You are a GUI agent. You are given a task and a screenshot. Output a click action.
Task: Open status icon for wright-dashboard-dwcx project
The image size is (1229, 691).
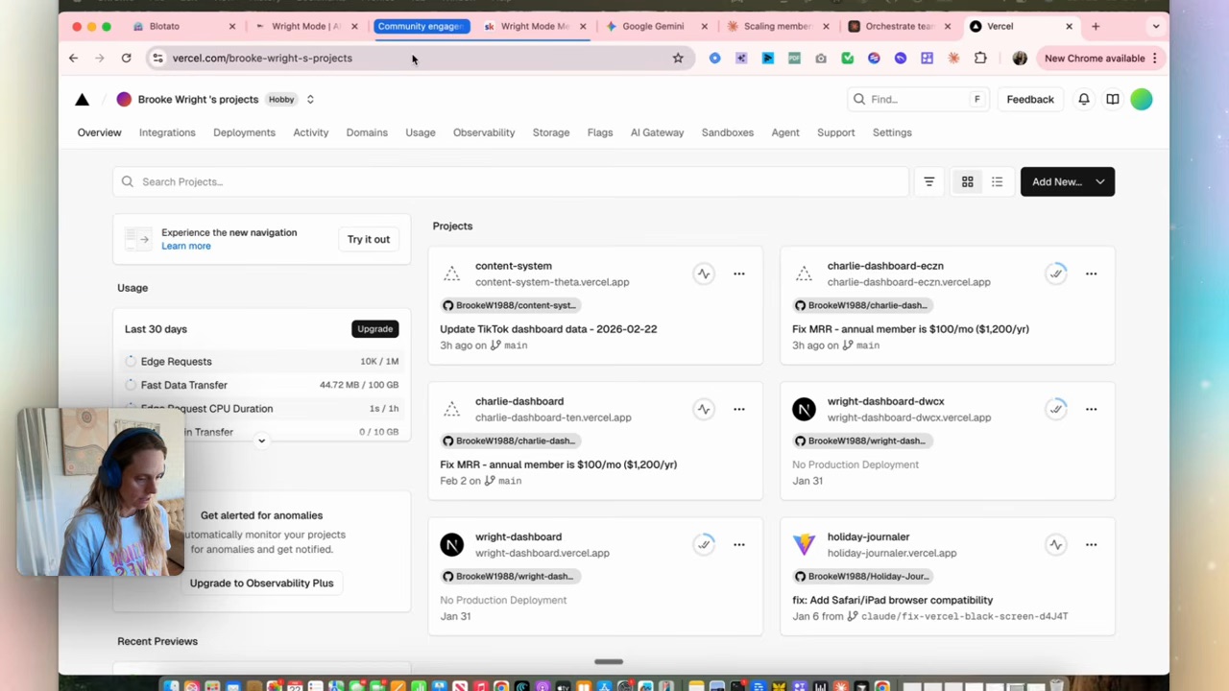point(1056,409)
